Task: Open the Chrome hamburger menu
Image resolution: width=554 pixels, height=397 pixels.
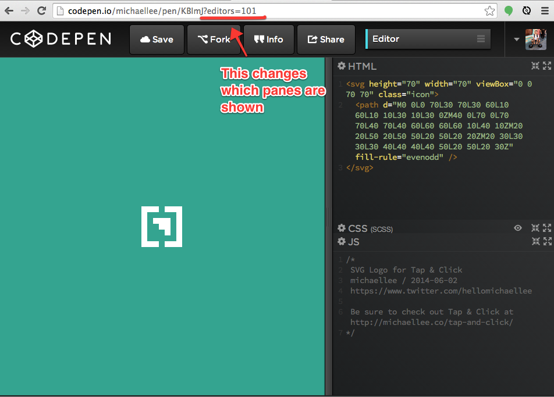Action: [x=545, y=11]
